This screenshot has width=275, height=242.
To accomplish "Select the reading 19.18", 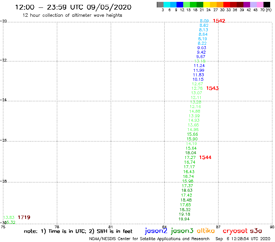I will point(184,214).
